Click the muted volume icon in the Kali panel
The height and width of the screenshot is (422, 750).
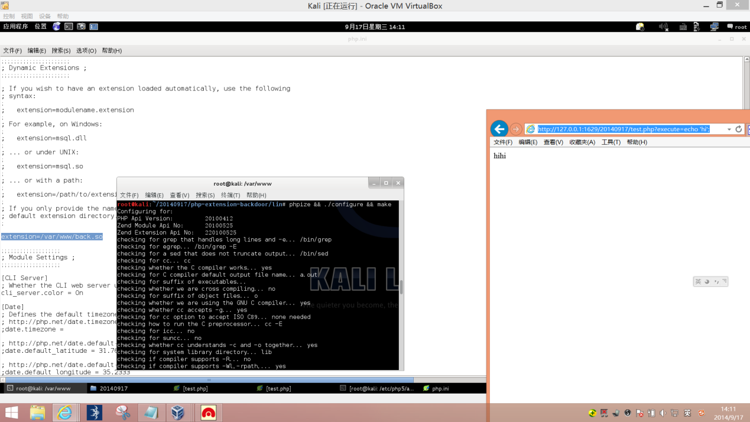point(663,27)
